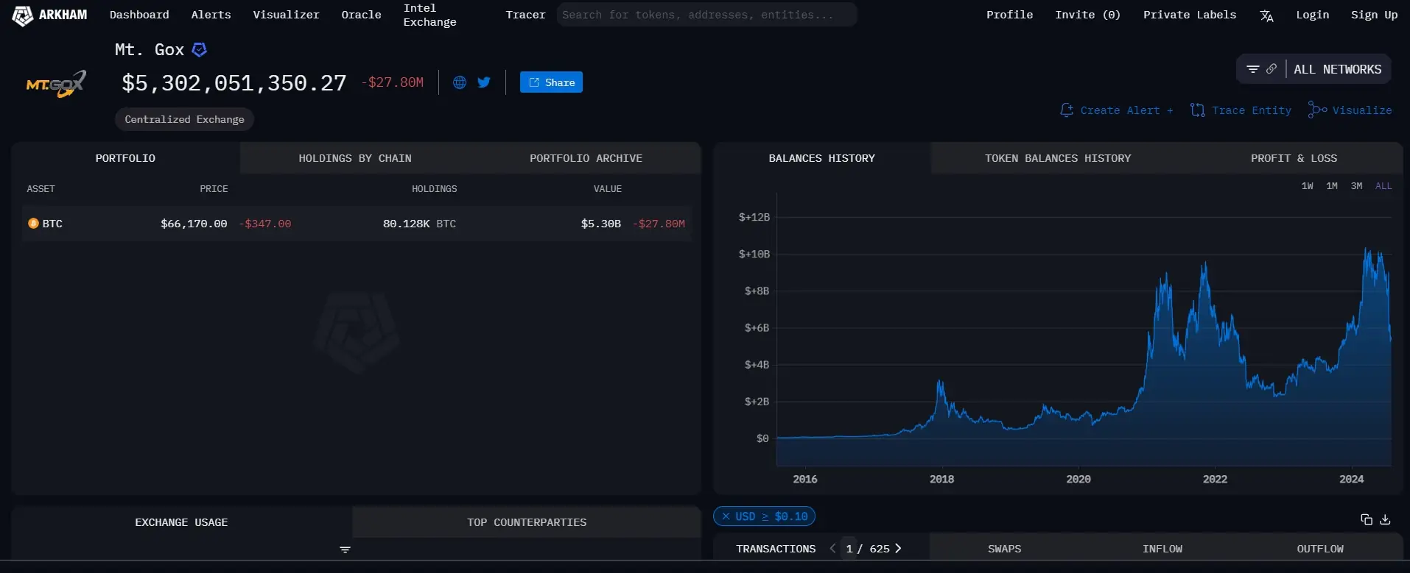
Task: Open the Oracle page
Action: 361,15
